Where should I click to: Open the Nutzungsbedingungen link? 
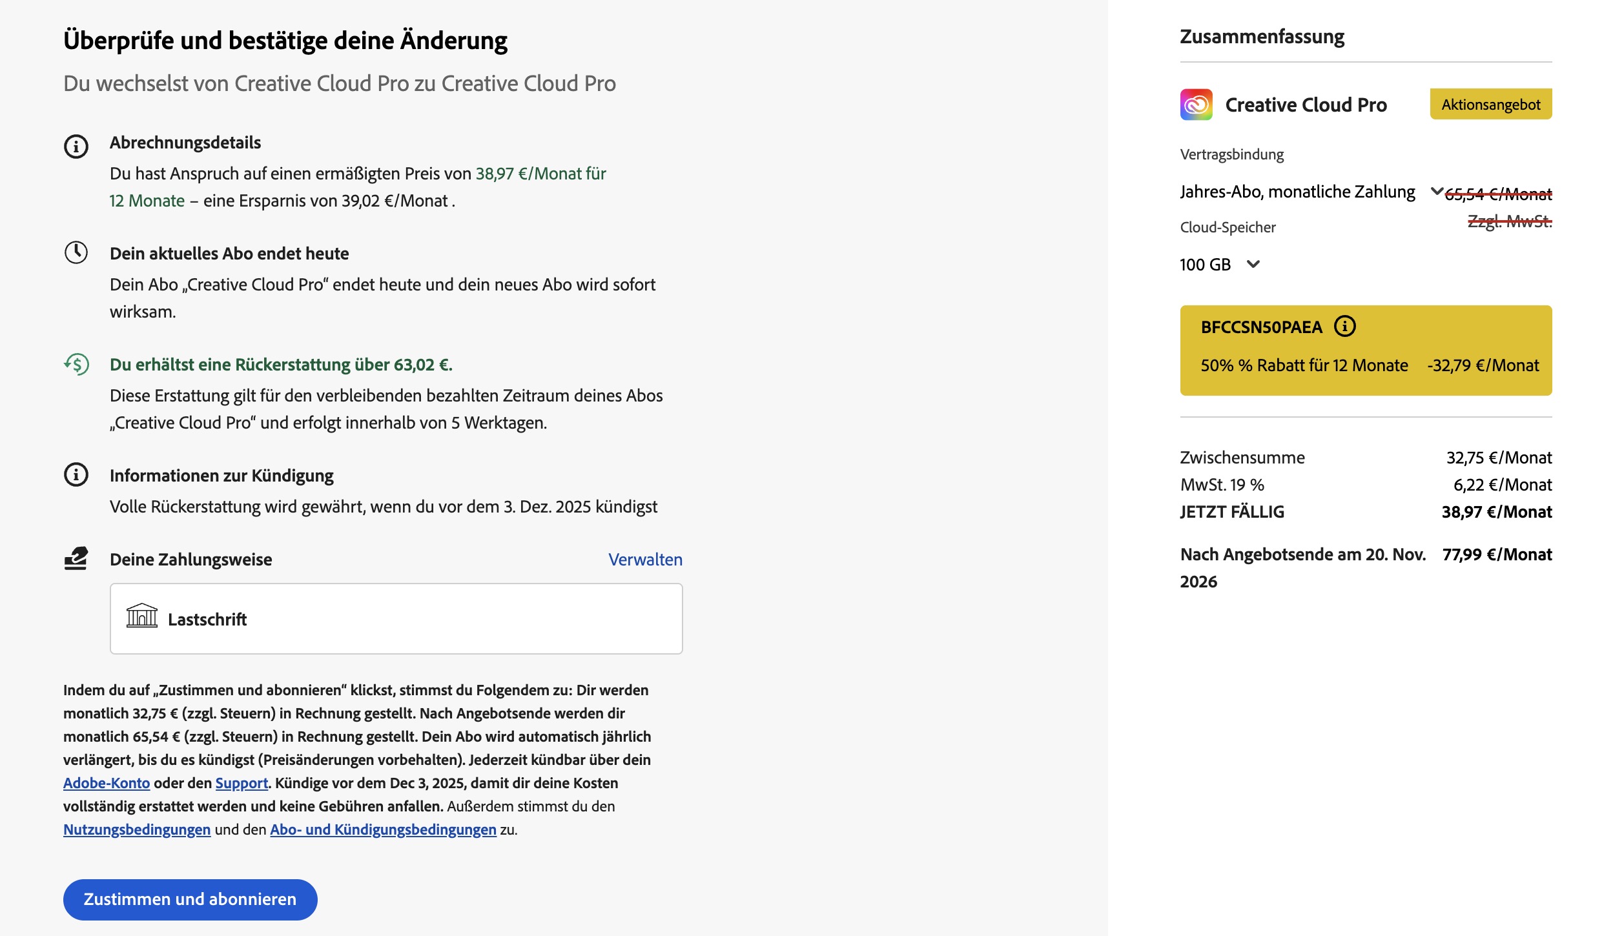coord(137,829)
